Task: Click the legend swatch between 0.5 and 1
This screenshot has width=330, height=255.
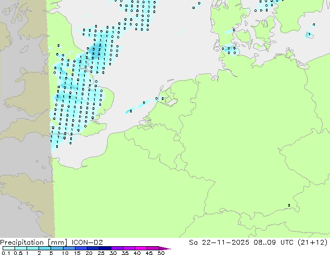Action: pyautogui.click(x=21, y=248)
